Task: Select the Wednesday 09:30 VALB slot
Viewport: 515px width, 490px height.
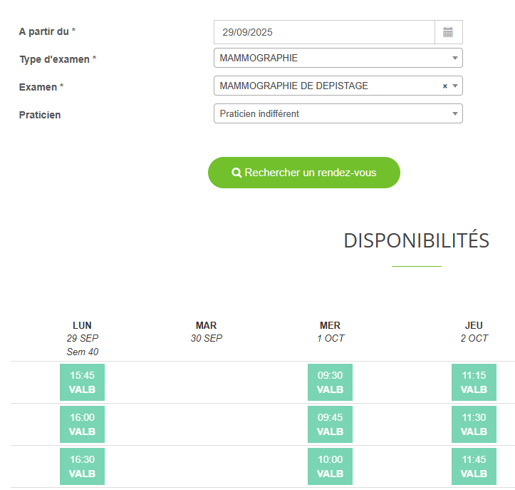Action: tap(330, 382)
